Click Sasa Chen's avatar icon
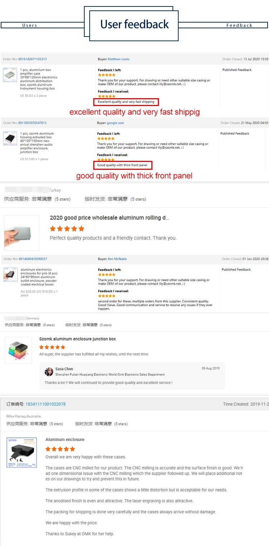The image size is (269, 546). coord(49,372)
